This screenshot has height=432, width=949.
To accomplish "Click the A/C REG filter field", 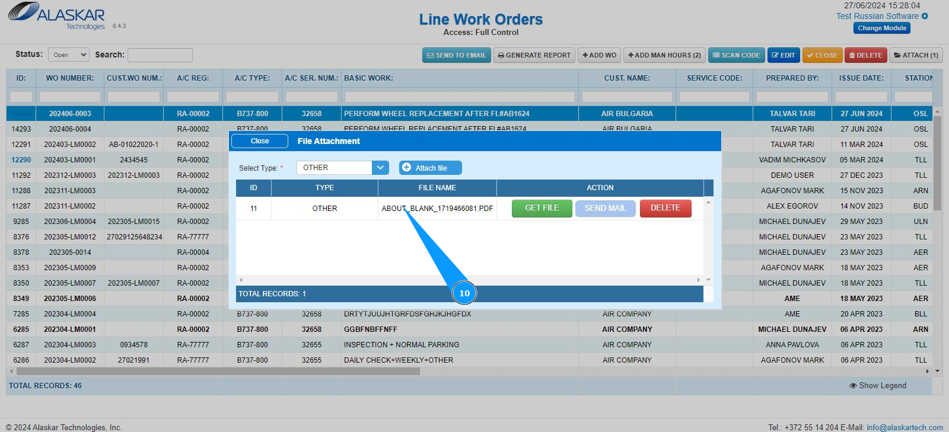I will [x=193, y=97].
